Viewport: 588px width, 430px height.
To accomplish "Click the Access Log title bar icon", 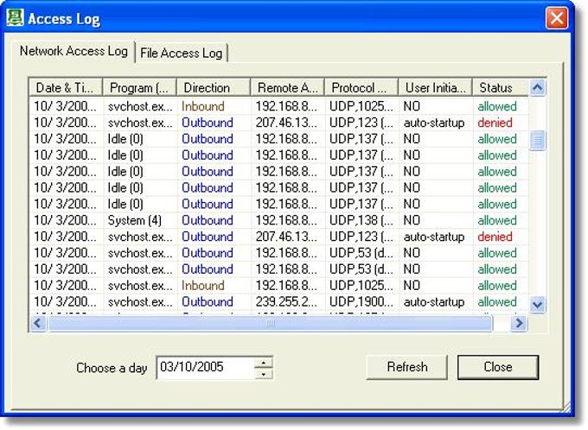I will [15, 17].
